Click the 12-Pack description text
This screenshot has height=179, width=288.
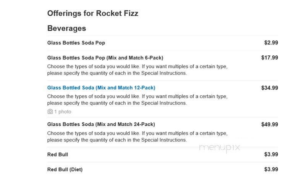pyautogui.click(x=137, y=100)
